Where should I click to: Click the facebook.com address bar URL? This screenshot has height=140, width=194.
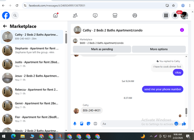click(x=57, y=5)
